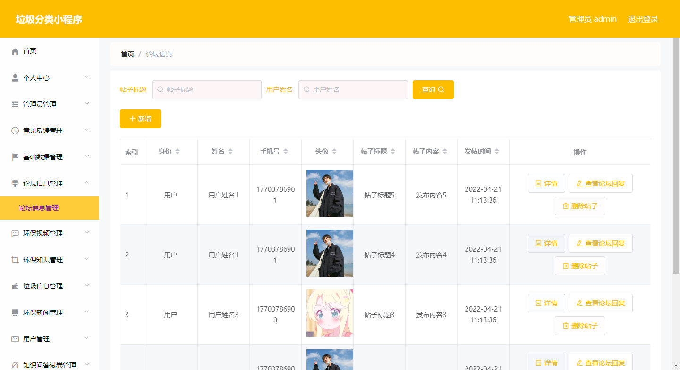Click inside the 帖子标题 input field
The height and width of the screenshot is (370, 680).
pyautogui.click(x=206, y=89)
